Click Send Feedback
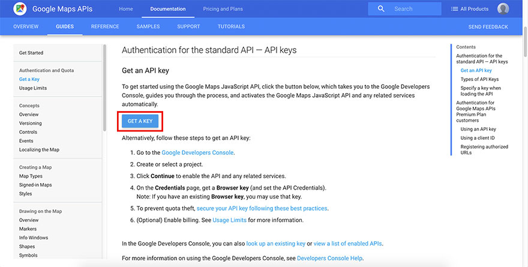The height and width of the screenshot is (267, 528). 488,26
